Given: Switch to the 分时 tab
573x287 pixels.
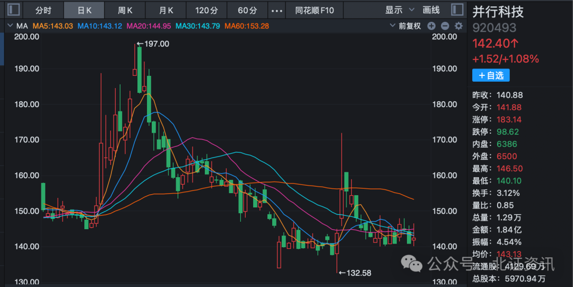Looking at the screenshot, I should coord(44,10).
